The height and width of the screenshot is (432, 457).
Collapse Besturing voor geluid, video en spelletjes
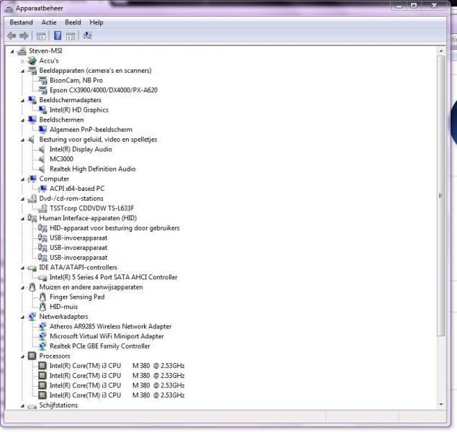(22, 140)
